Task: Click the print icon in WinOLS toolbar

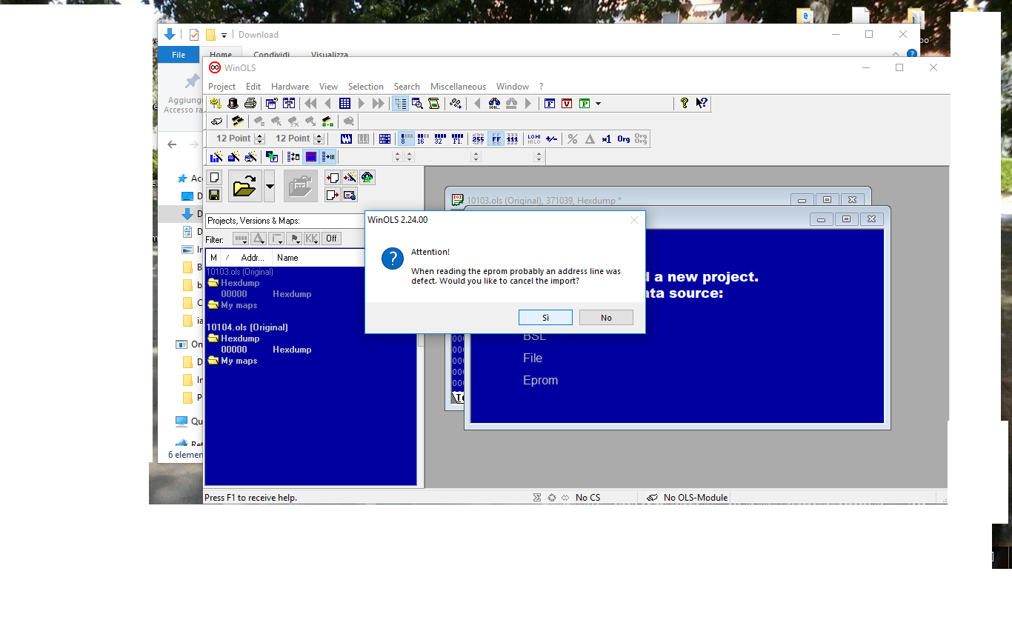Action: tap(250, 103)
